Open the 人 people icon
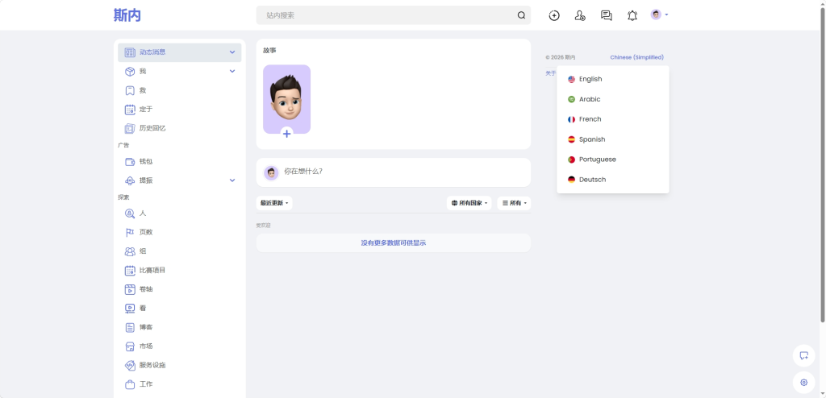The image size is (826, 398). (130, 214)
